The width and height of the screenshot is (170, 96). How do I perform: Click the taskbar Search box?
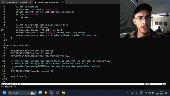(22, 93)
